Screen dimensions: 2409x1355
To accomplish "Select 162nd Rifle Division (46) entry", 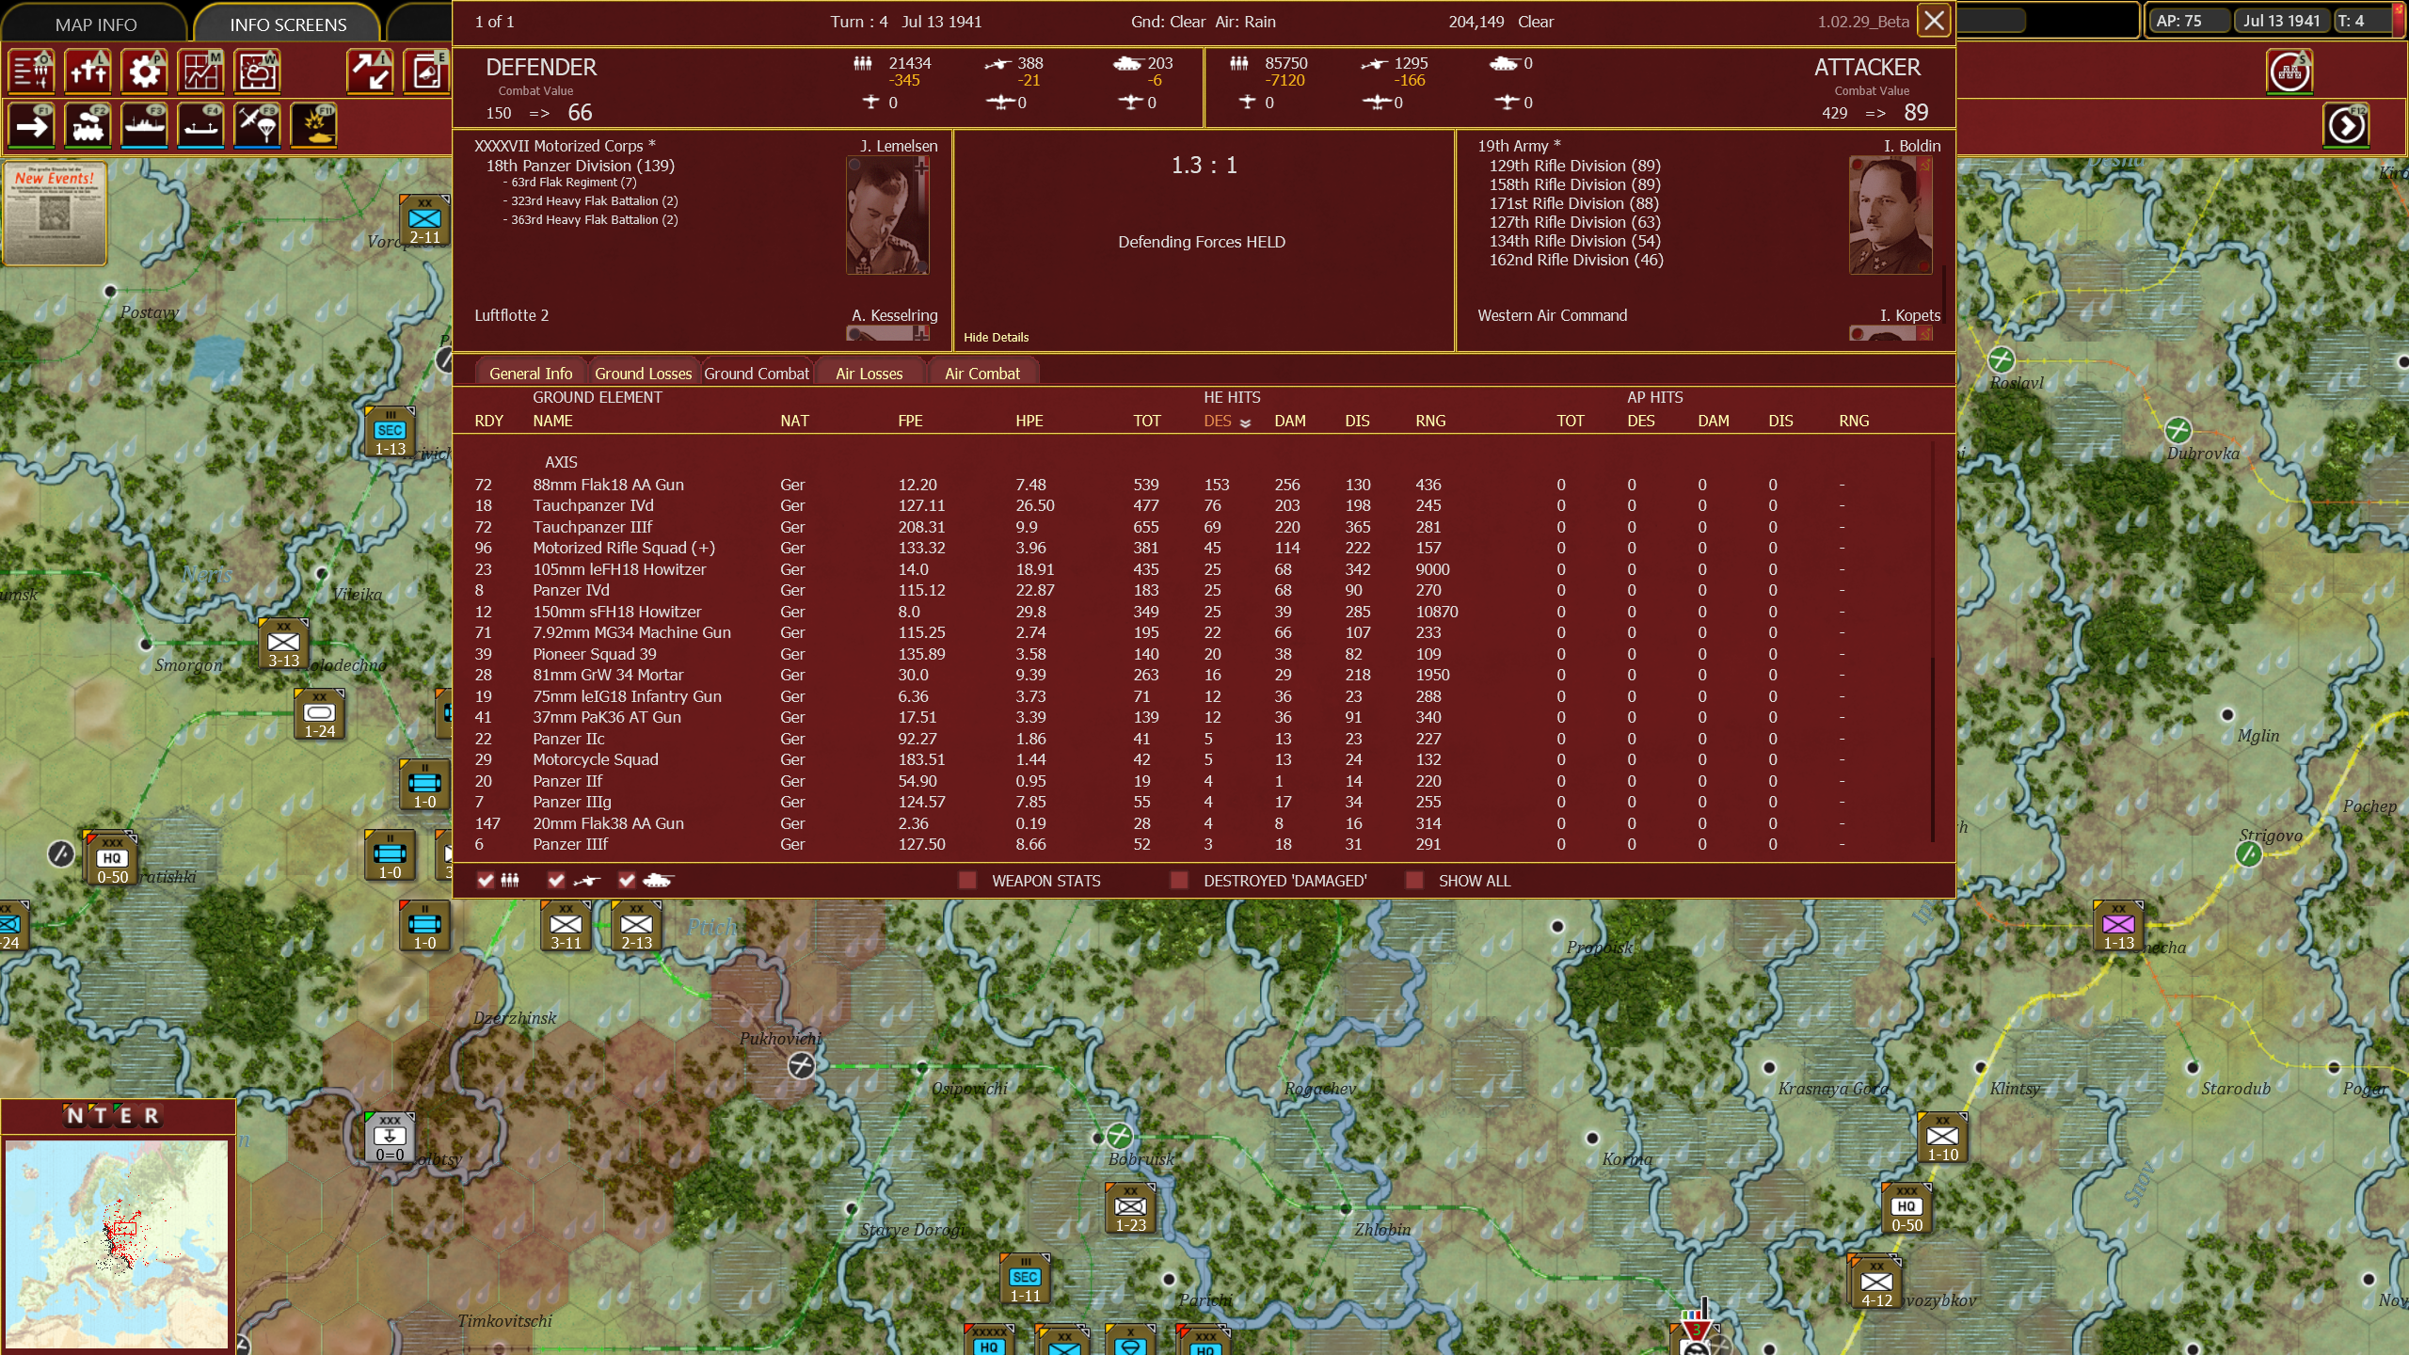I will tap(1576, 260).
